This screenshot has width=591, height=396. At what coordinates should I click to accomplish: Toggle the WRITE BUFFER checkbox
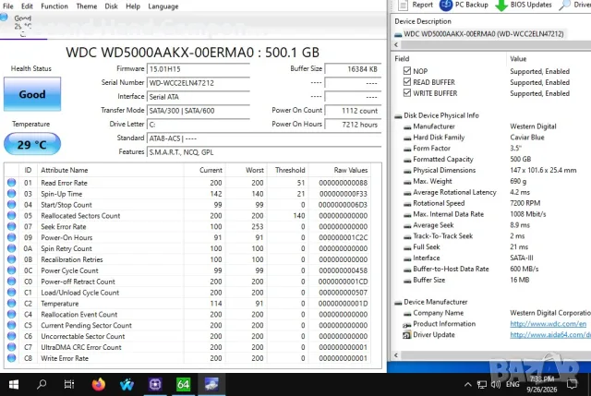coord(406,92)
